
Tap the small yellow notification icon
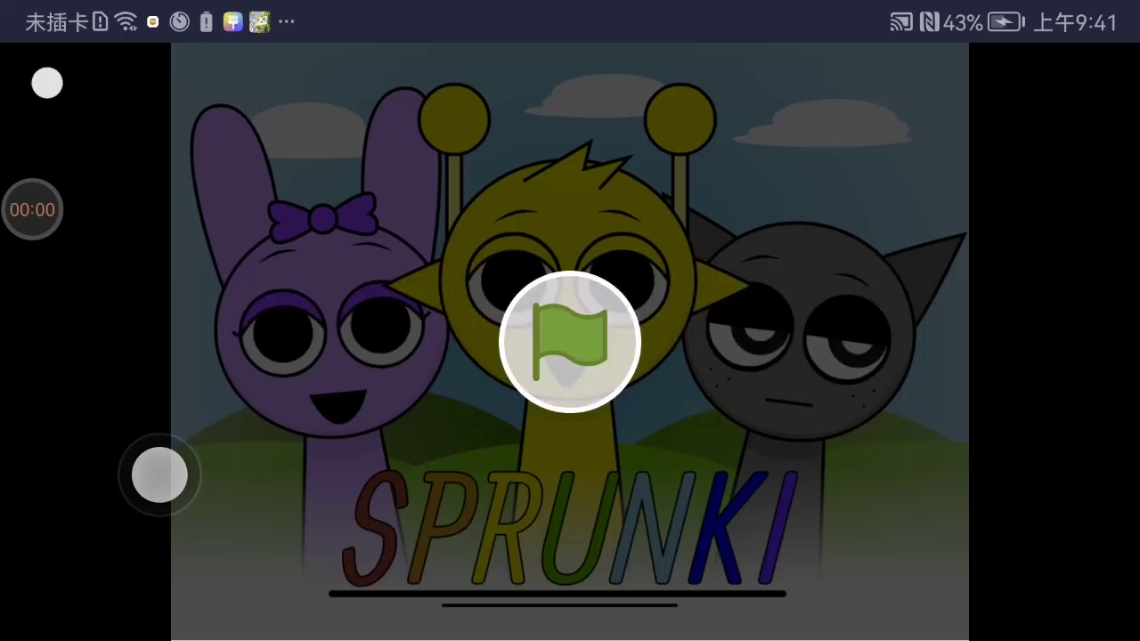153,22
